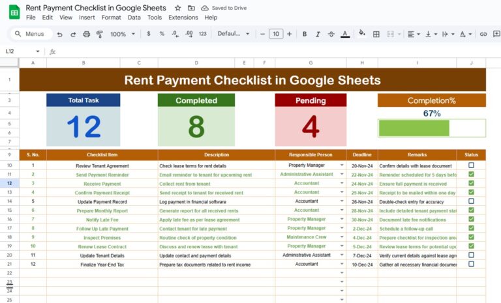The image size is (501, 303).
Task: Open the move to folder icon
Action: (x=191, y=8)
